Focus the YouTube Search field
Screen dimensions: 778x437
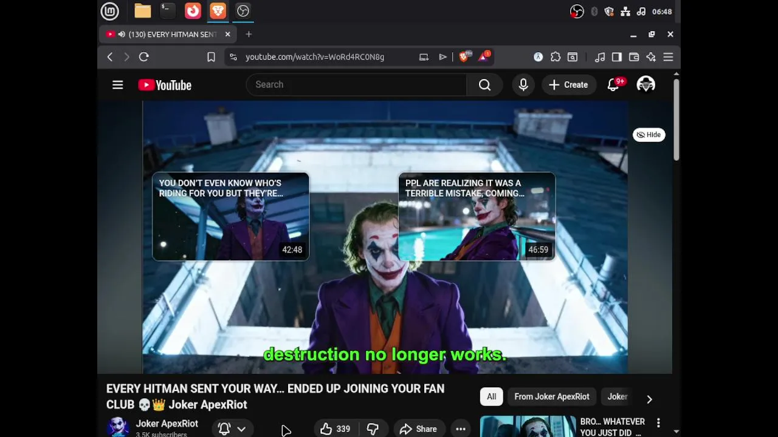356,85
